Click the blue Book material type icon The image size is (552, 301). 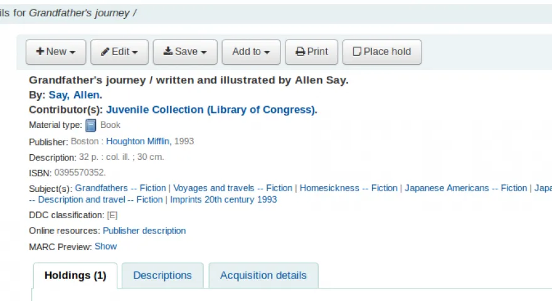click(x=91, y=125)
